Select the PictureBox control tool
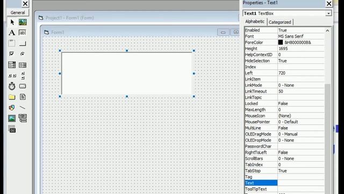This screenshot has height=194, width=344. [23, 22]
